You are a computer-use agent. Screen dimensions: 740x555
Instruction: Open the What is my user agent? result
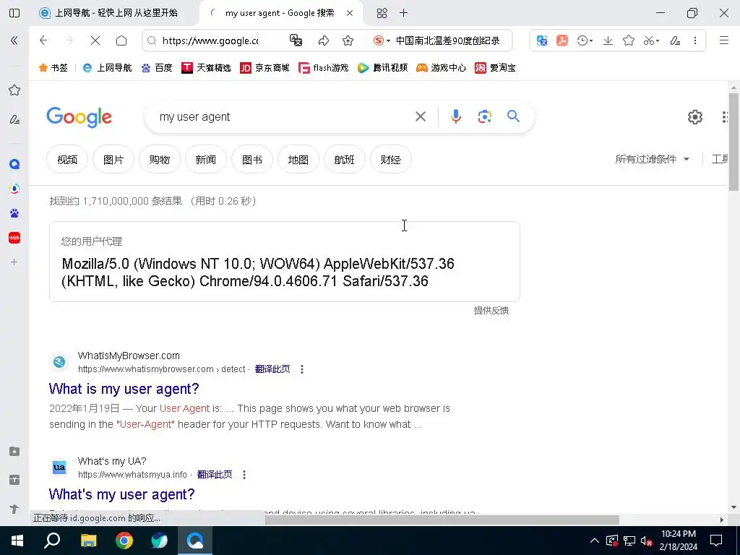(124, 389)
